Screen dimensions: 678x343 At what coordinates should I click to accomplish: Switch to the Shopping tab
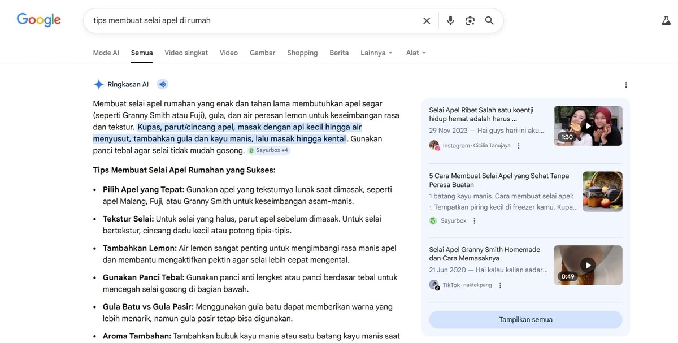click(x=302, y=53)
